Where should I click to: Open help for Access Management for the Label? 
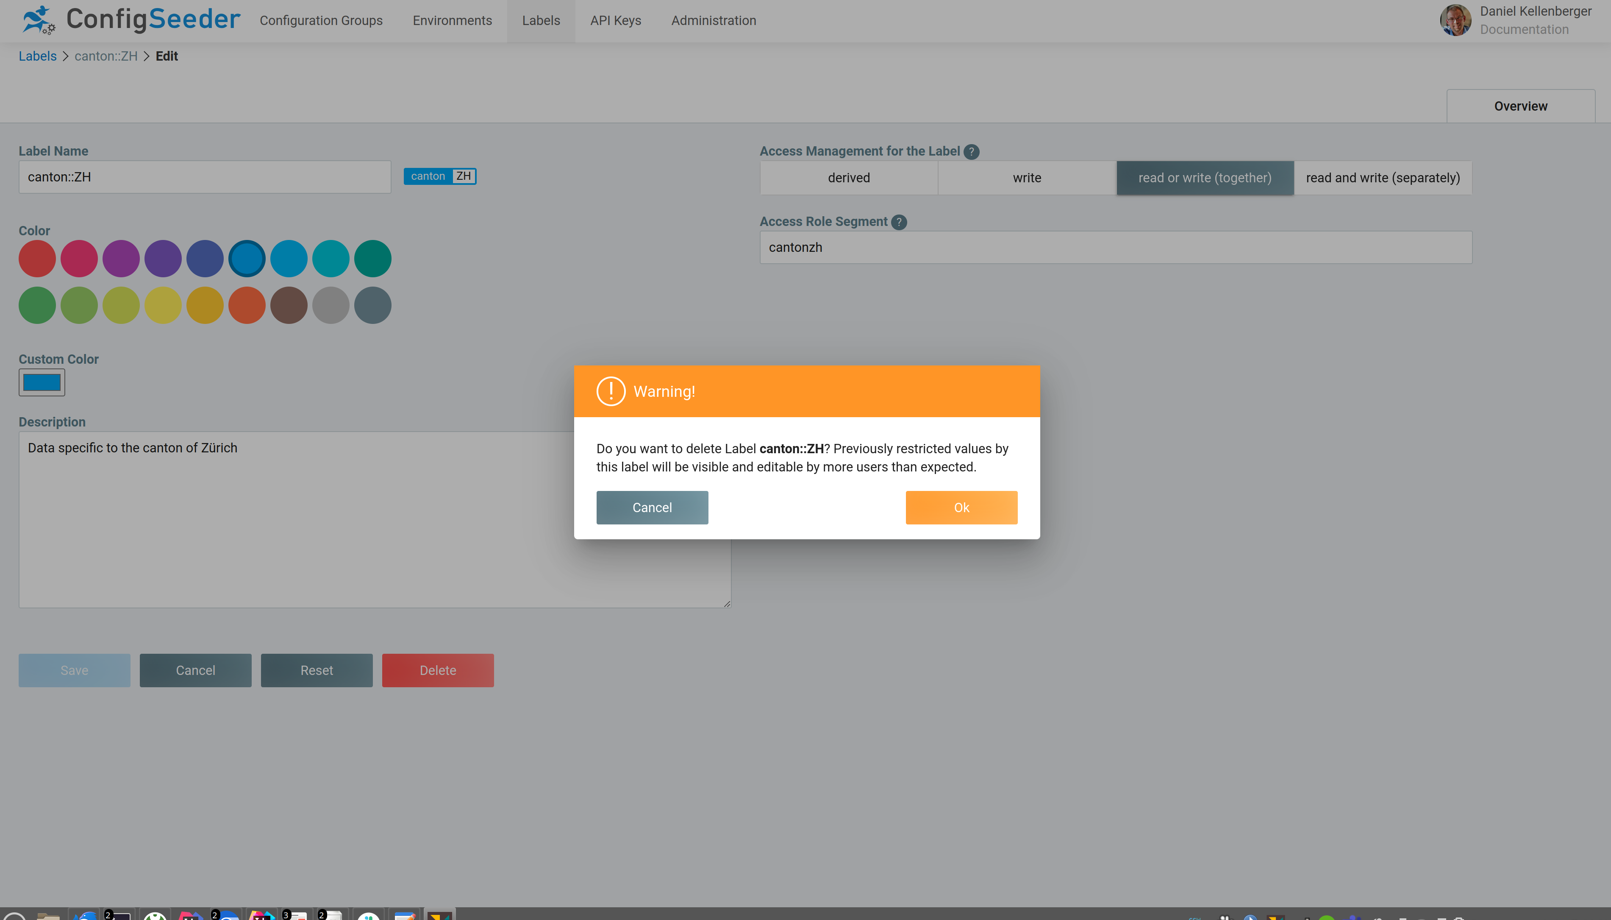click(x=971, y=152)
